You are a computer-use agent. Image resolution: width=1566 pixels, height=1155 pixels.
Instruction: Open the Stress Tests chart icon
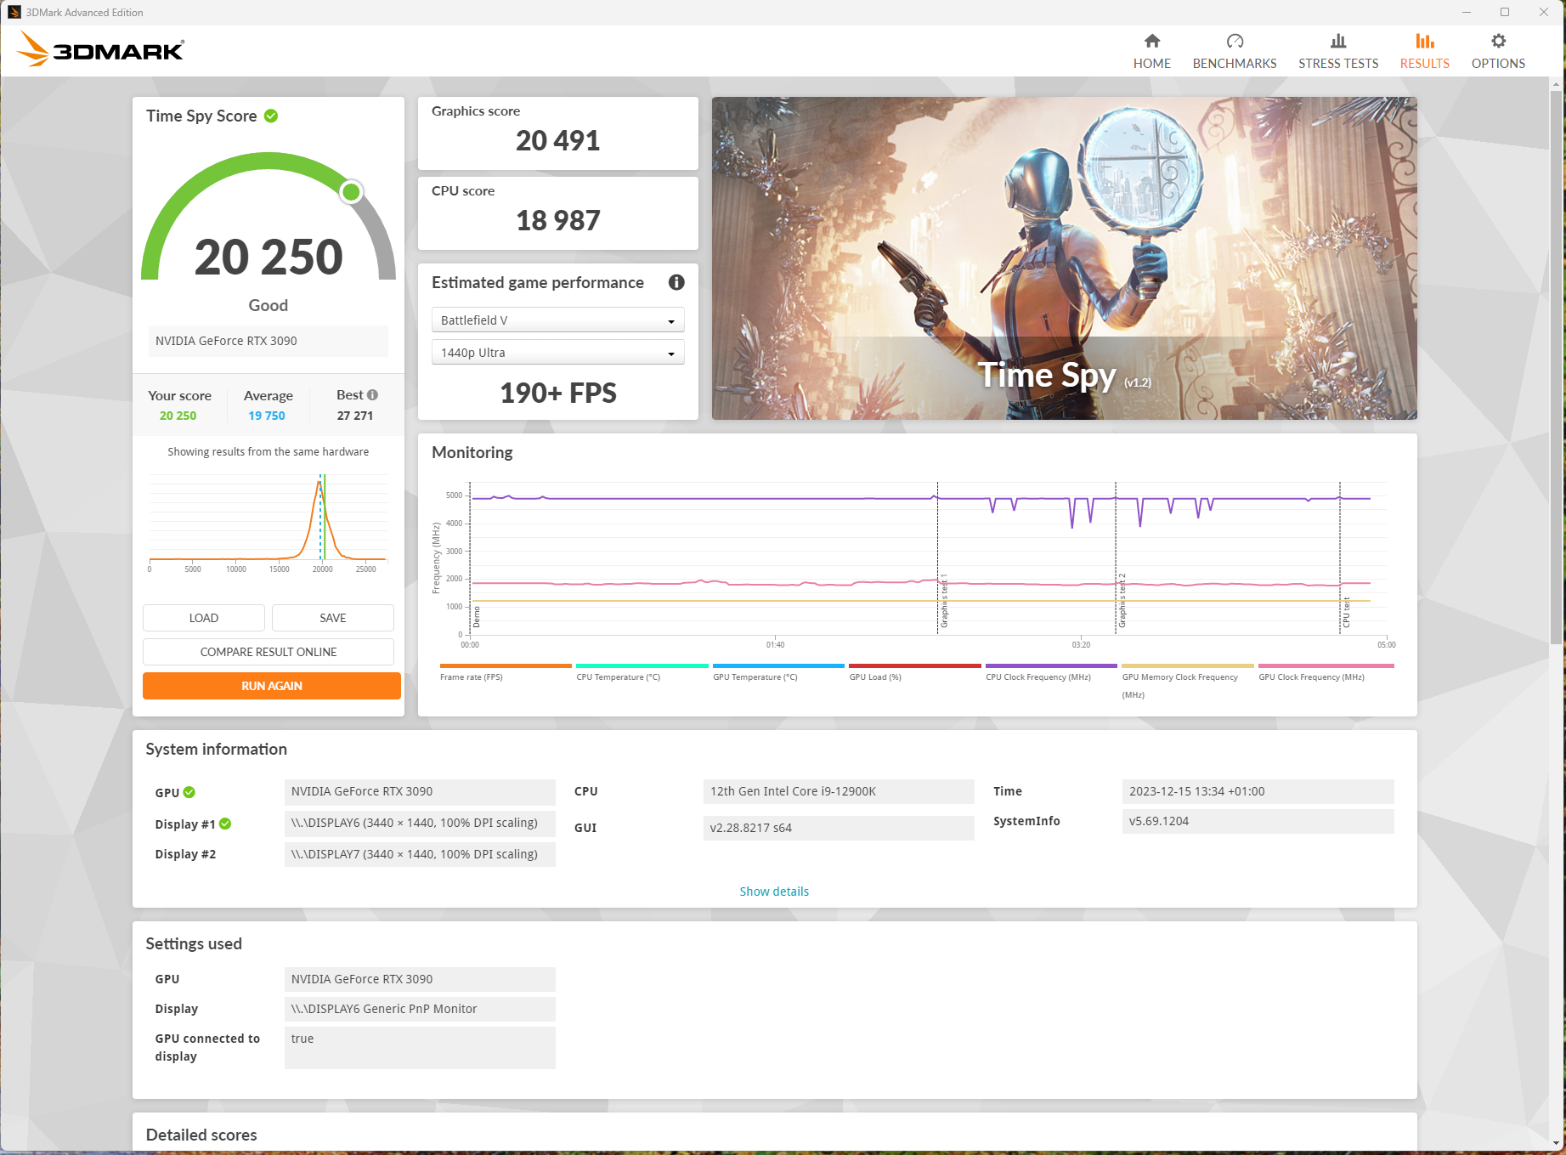pos(1338,41)
